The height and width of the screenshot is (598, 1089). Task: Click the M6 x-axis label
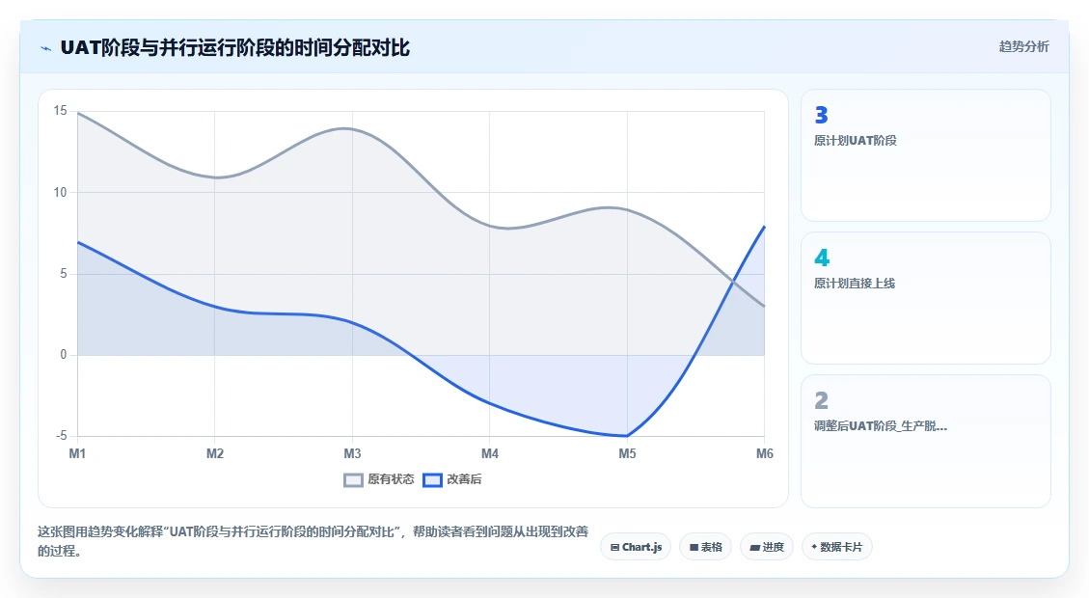coord(765,453)
